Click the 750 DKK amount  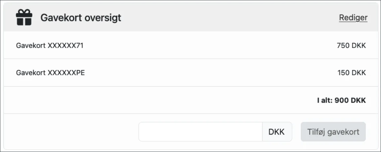[351, 45]
